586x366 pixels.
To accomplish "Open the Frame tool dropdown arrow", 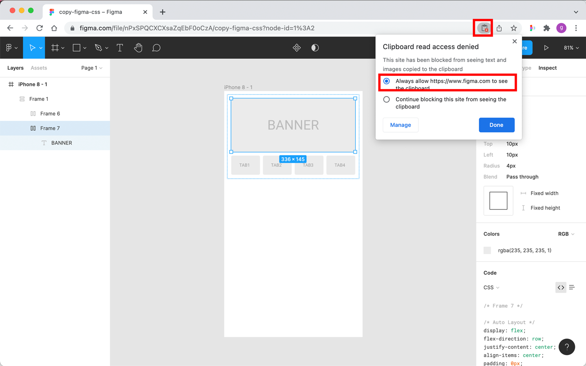I will click(x=63, y=48).
